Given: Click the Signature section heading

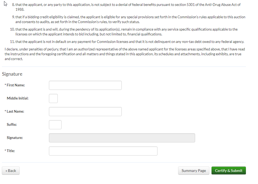Looking at the screenshot, I should pyautogui.click(x=12, y=74).
